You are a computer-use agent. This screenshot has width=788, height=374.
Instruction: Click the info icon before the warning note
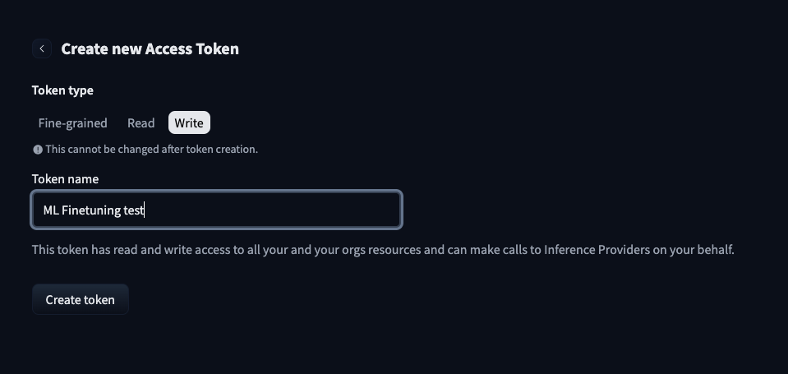click(x=37, y=150)
